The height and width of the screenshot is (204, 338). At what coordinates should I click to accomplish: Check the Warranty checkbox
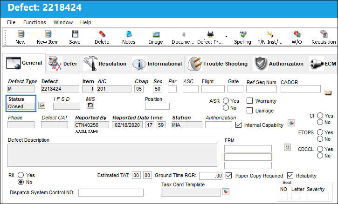tap(249, 100)
